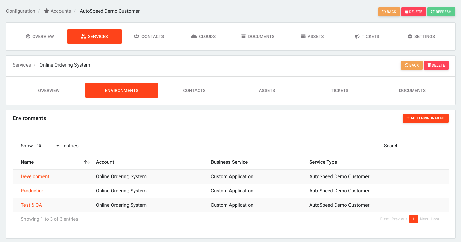The width and height of the screenshot is (461, 242).
Task: Select the Environments sub-tab
Action: tap(122, 91)
